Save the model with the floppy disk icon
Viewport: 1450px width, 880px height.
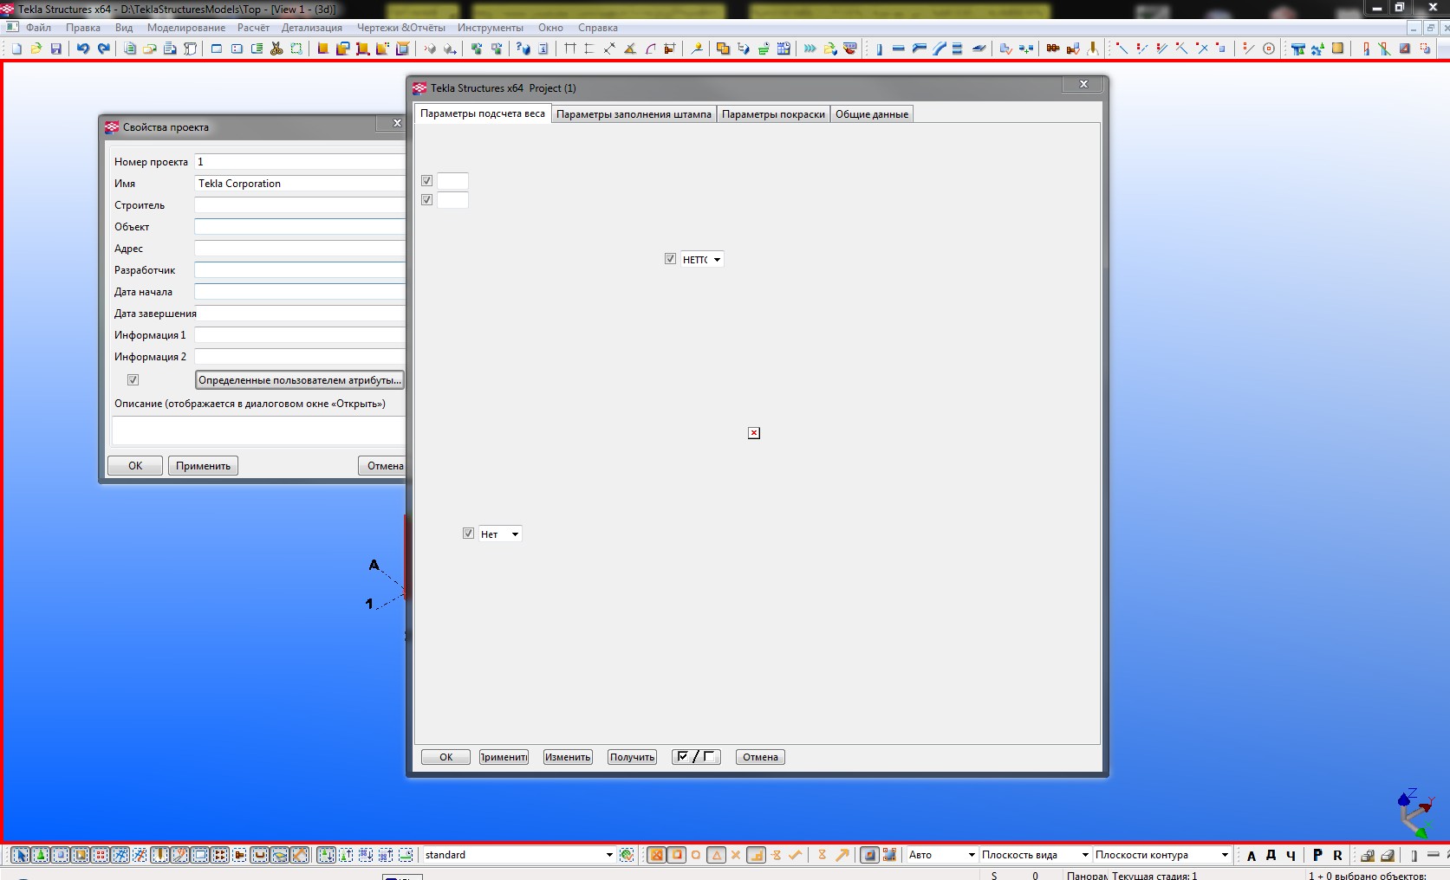[56, 49]
